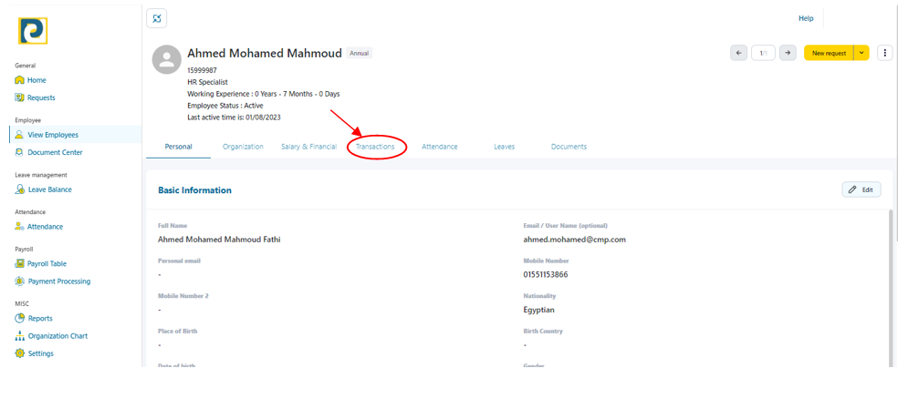The height and width of the screenshot is (399, 898).
Task: Open the Salary & Financial tab
Action: tap(308, 147)
